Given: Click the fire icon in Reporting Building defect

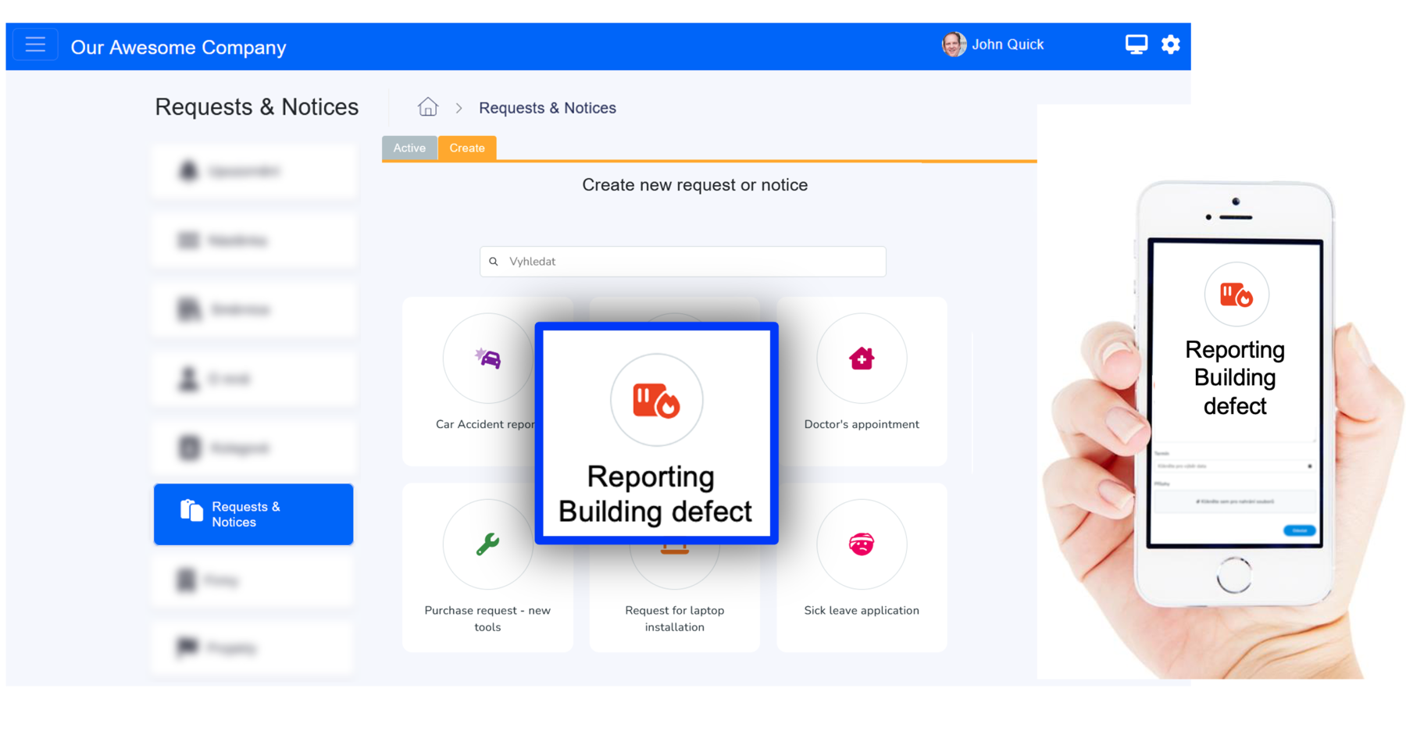Looking at the screenshot, I should click(656, 400).
